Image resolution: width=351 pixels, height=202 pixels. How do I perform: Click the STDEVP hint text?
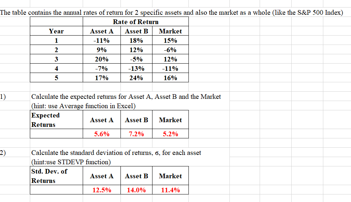pos(71,162)
